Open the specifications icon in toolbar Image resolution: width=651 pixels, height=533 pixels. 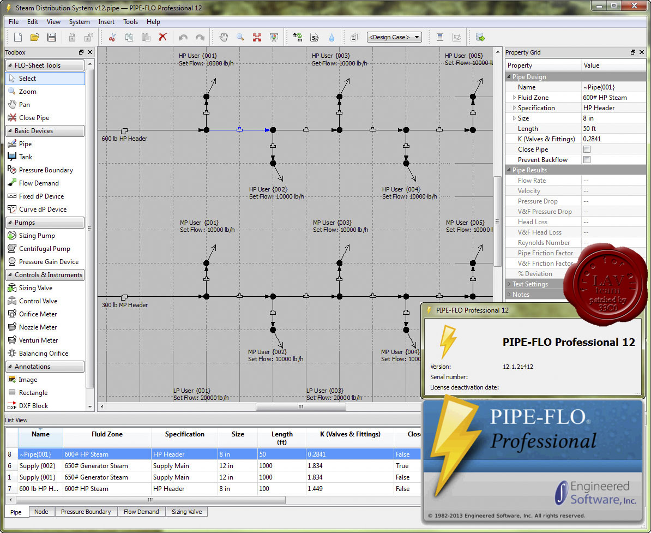(314, 38)
